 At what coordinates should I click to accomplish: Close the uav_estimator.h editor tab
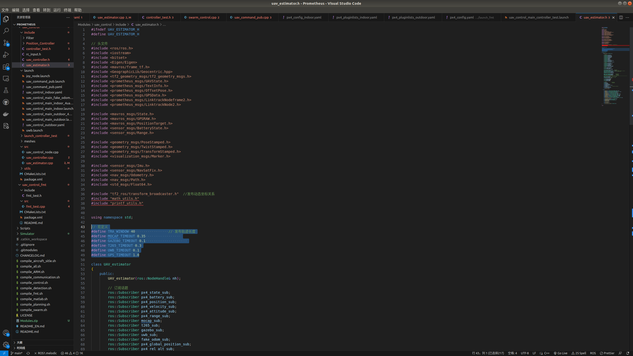tap(614, 17)
